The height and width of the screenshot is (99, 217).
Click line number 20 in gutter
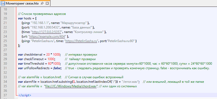point(5,18)
